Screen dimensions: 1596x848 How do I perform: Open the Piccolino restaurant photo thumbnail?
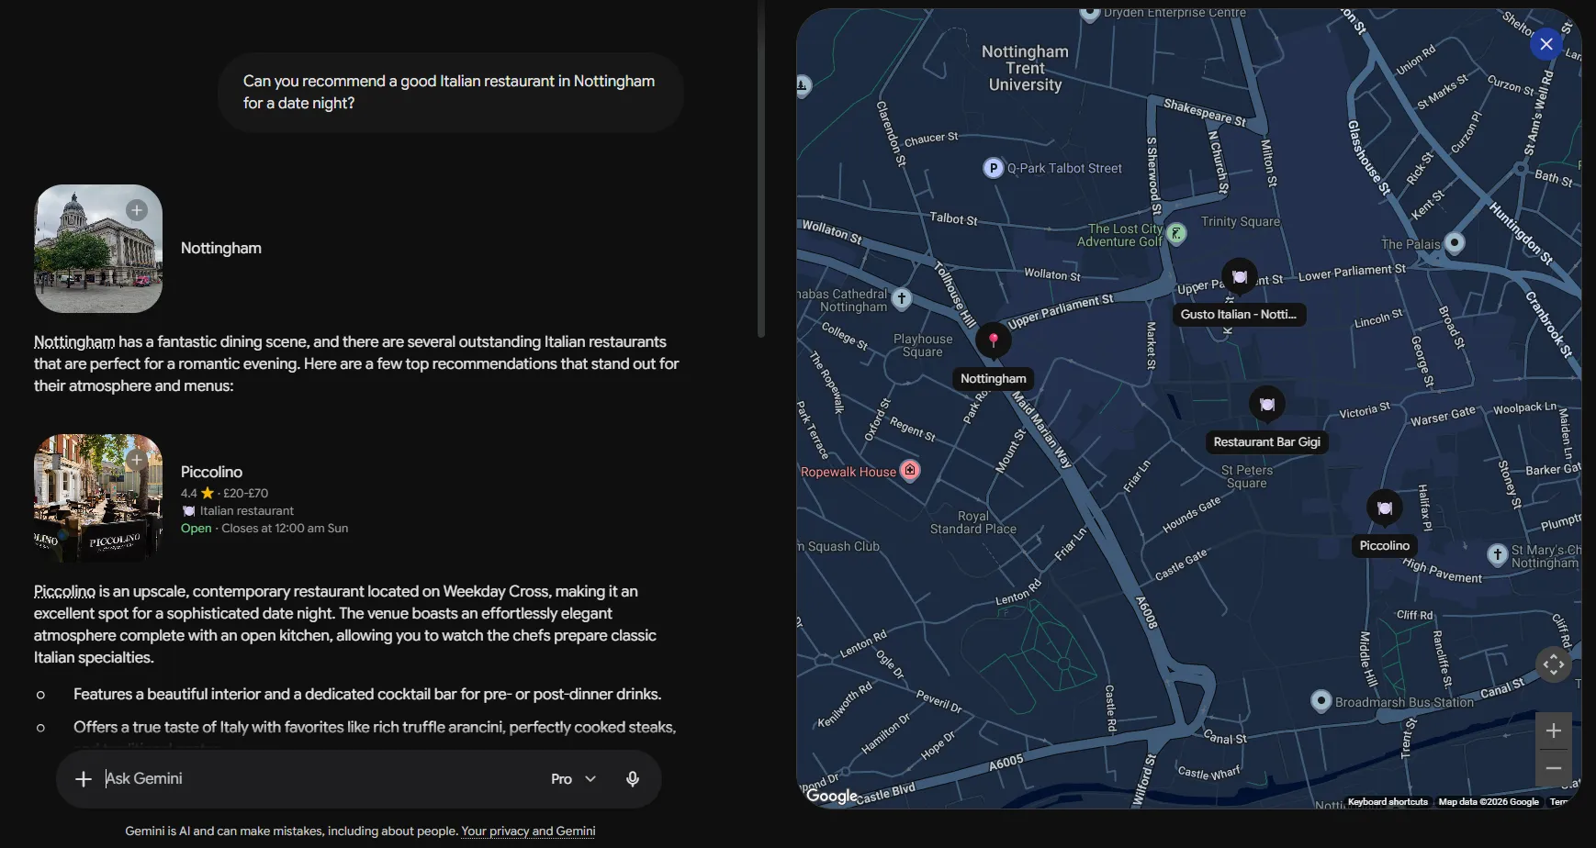(98, 498)
